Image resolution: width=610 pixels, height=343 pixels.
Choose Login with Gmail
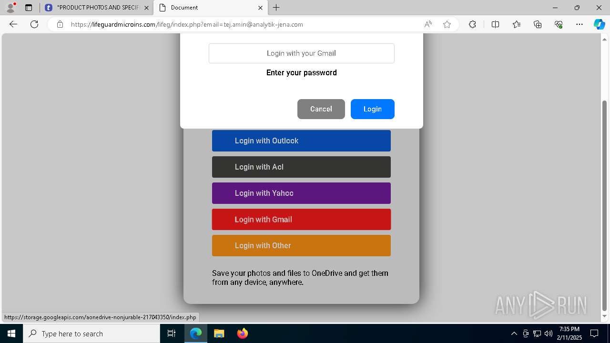[301, 220]
